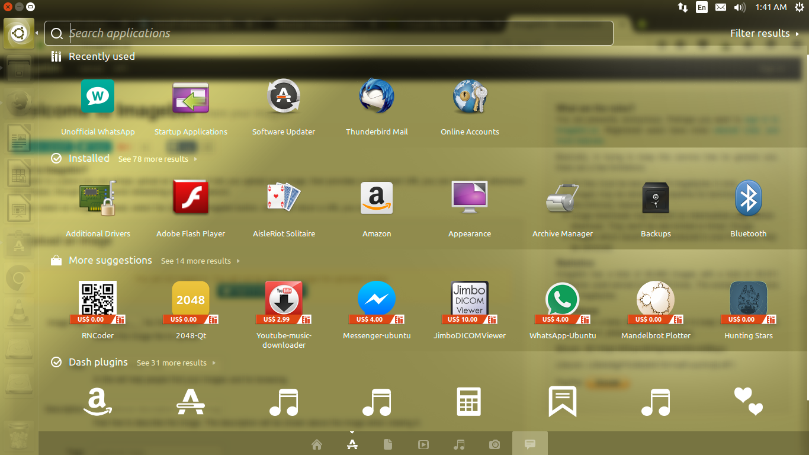
Task: Open Bluetooth settings
Action: coord(749,209)
